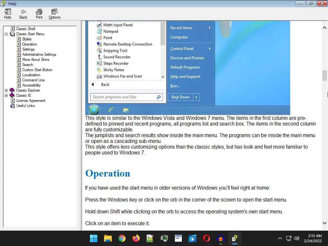The image size is (328, 246).
Task: Click the Classic IE purple book icon
Action: pos(12,95)
